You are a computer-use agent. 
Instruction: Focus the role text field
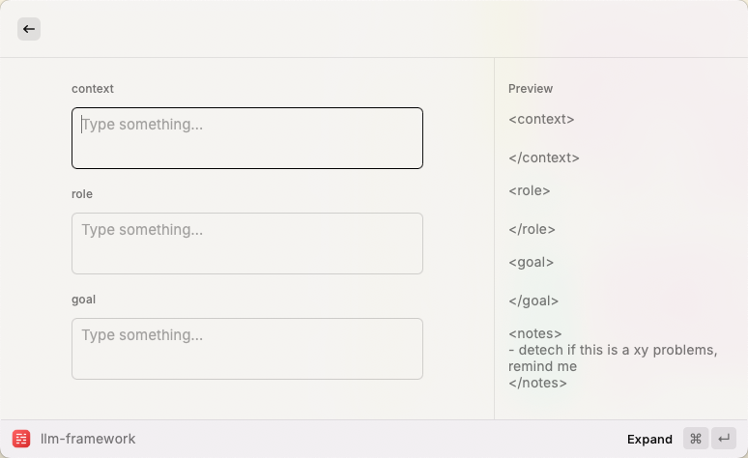(x=247, y=243)
